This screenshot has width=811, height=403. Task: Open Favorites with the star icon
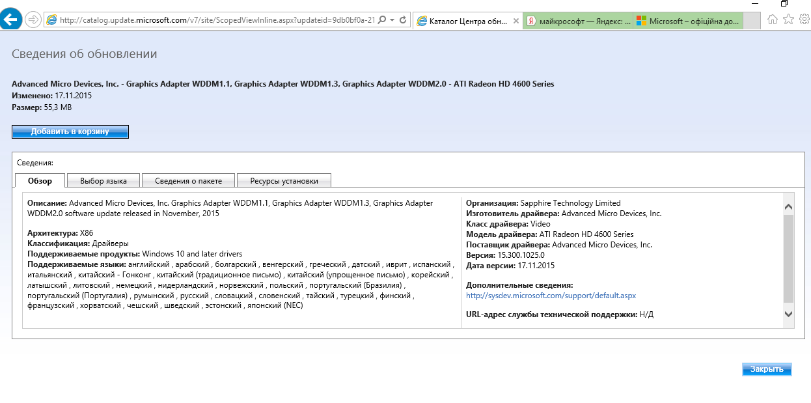click(788, 20)
